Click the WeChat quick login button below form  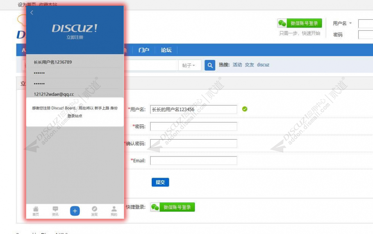pos(173,207)
